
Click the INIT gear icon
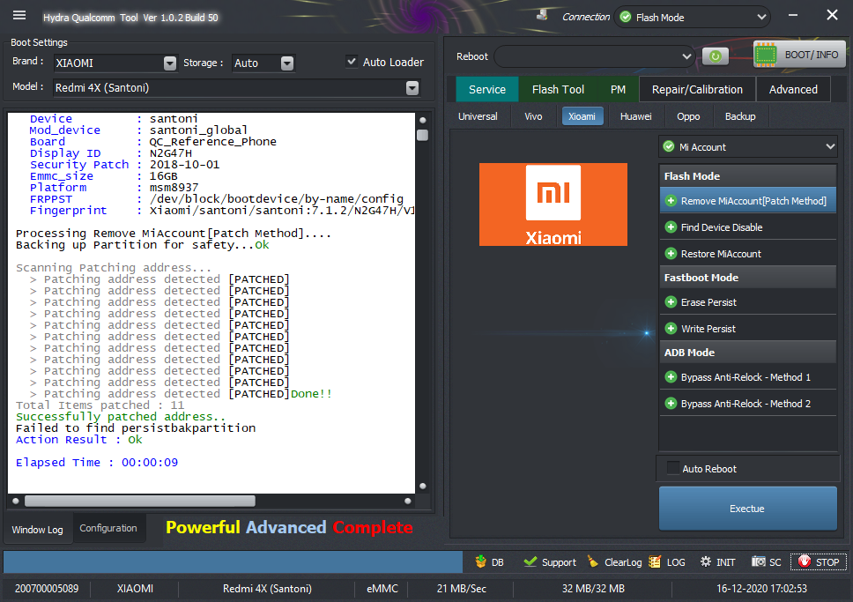point(706,561)
